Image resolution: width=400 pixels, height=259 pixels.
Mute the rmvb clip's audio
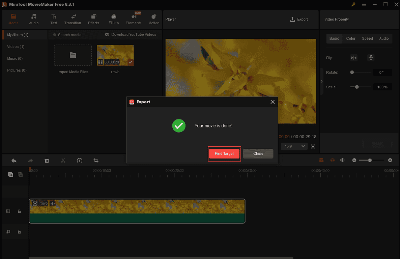coord(53,203)
